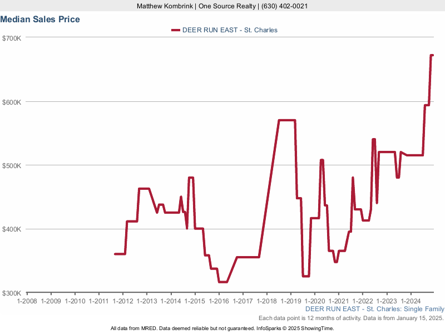Click the $400K y-axis label
This screenshot has width=445, height=334.
coord(12,229)
